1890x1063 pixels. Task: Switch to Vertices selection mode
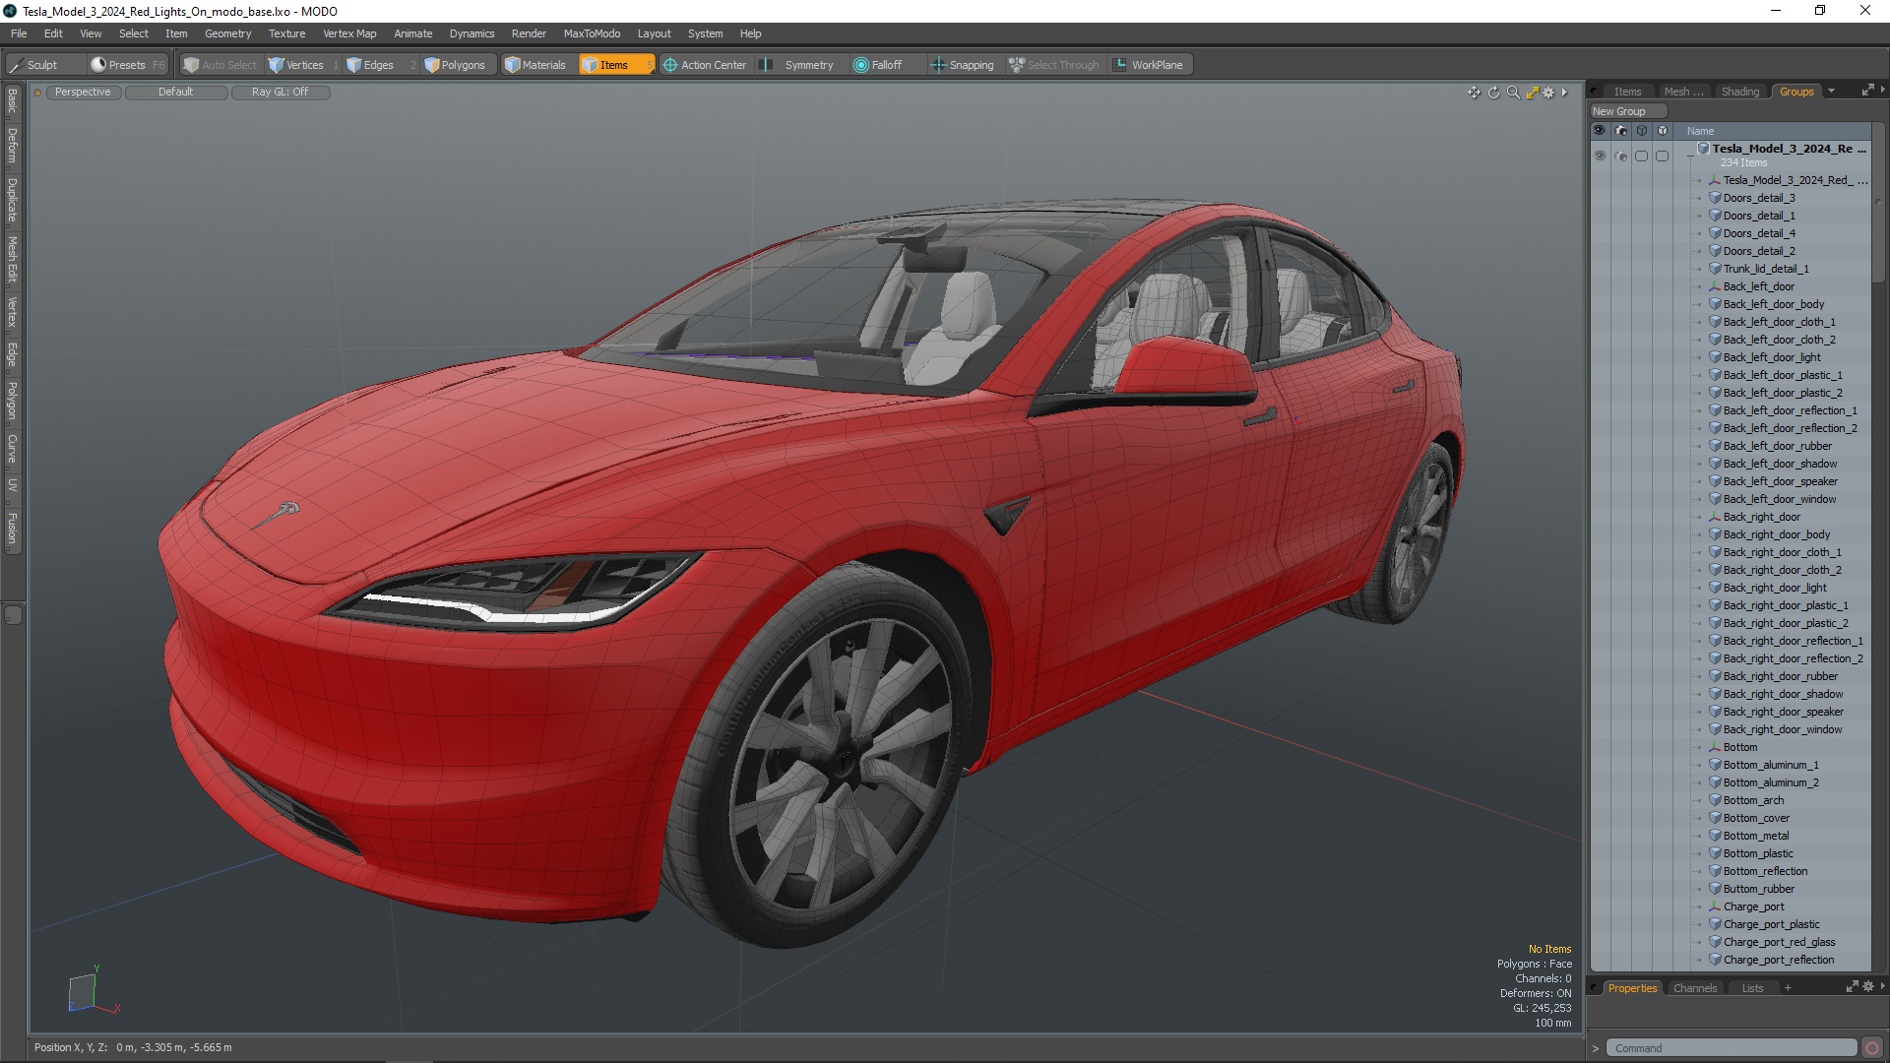(x=302, y=65)
